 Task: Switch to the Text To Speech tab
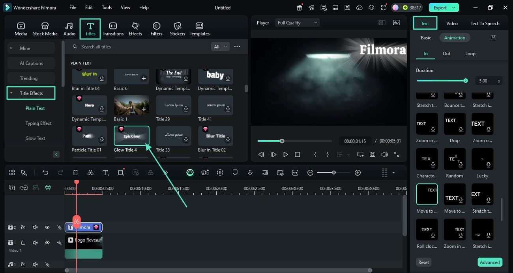pyautogui.click(x=485, y=23)
